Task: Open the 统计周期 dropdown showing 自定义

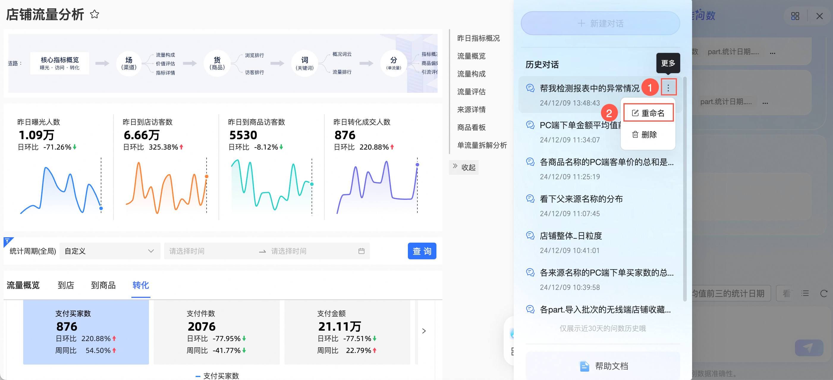Action: (x=110, y=251)
